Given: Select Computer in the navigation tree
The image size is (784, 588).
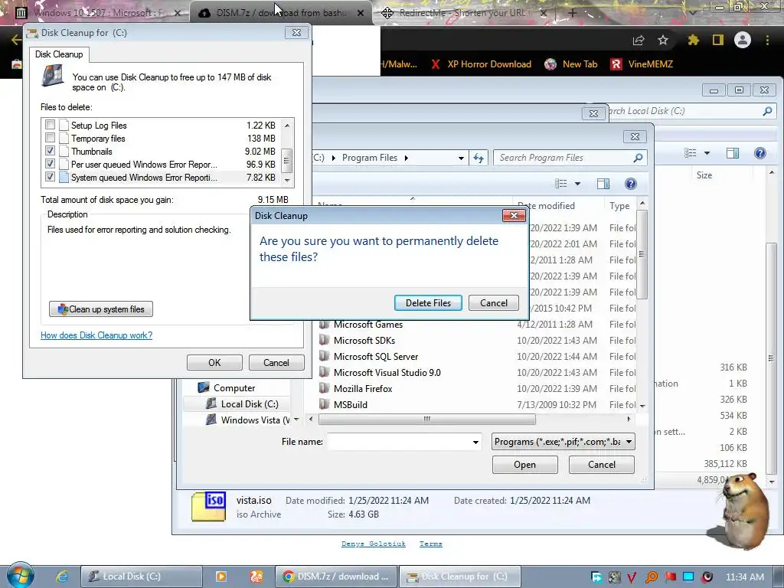Looking at the screenshot, I should [234, 388].
